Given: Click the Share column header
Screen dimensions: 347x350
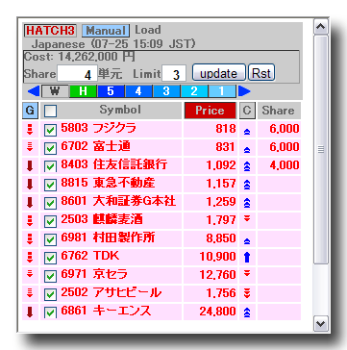Looking at the screenshot, I should click(x=279, y=111).
